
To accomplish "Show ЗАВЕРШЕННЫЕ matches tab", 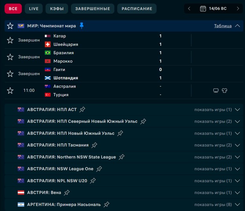I will [93, 9].
